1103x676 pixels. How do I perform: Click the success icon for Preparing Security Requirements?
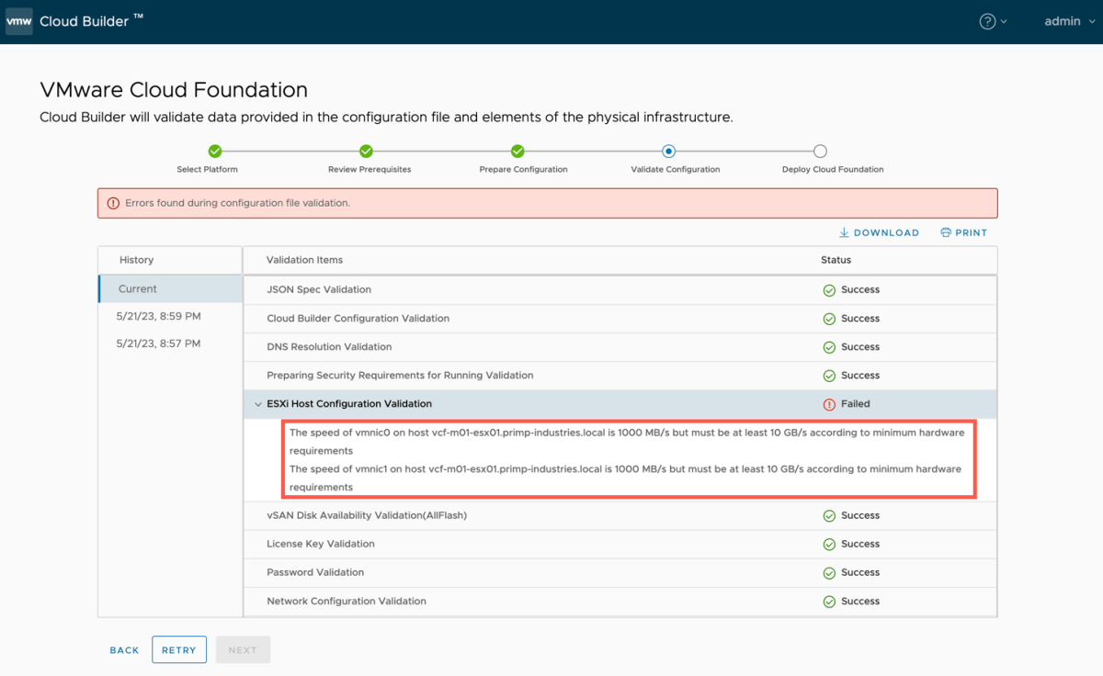click(x=829, y=376)
